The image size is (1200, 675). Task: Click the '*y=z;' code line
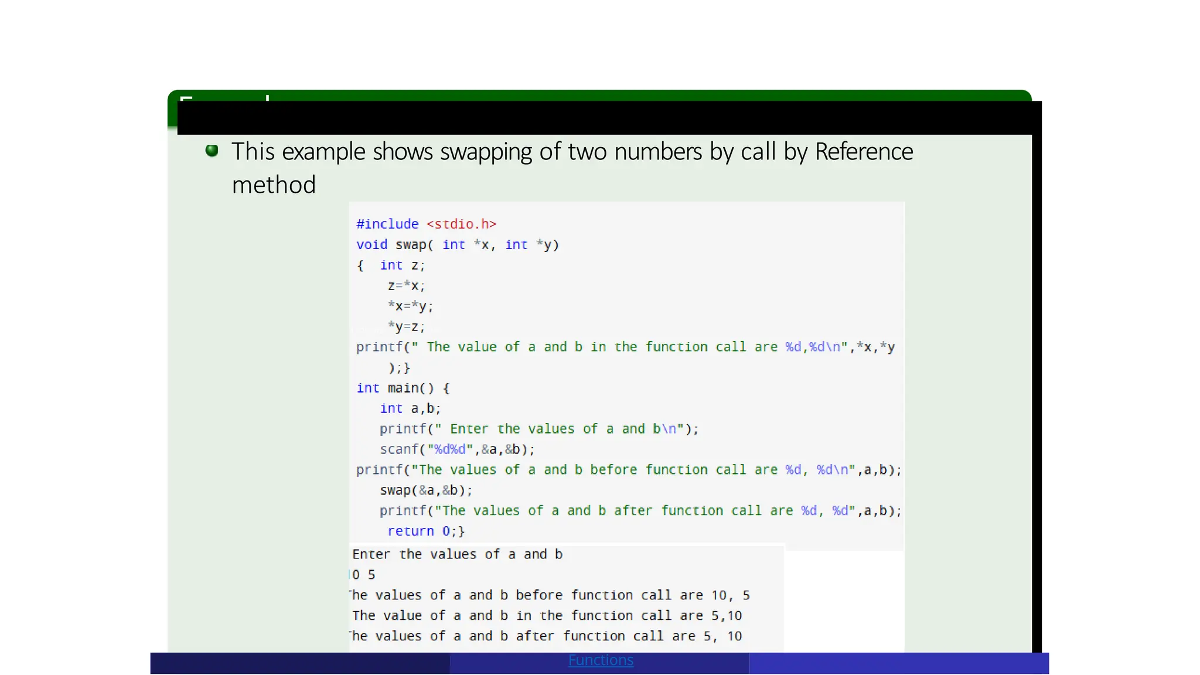(x=406, y=326)
